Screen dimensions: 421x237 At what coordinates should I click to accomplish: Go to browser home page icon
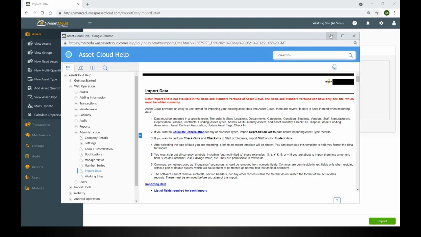(x=50, y=13)
